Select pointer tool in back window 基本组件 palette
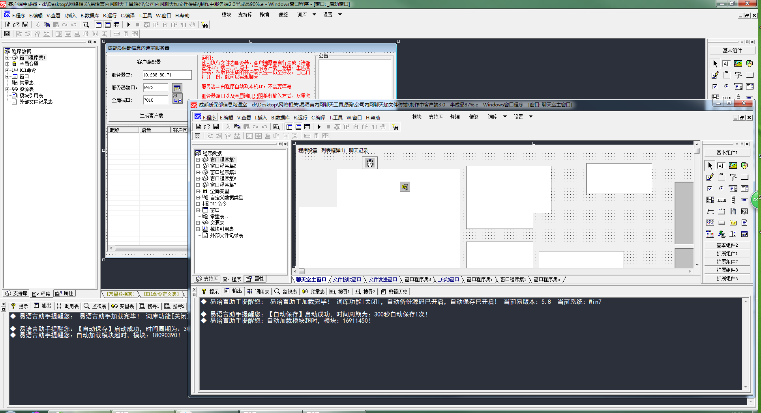761x413 pixels. pyautogui.click(x=715, y=63)
